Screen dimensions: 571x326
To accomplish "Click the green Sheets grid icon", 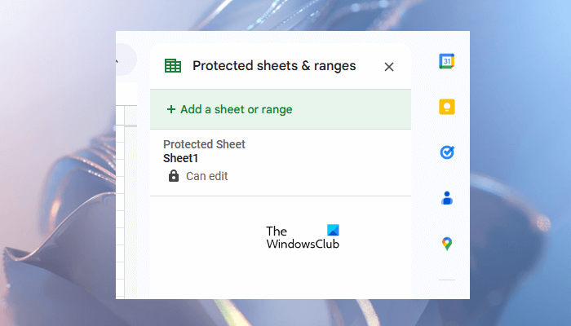I will pos(173,66).
